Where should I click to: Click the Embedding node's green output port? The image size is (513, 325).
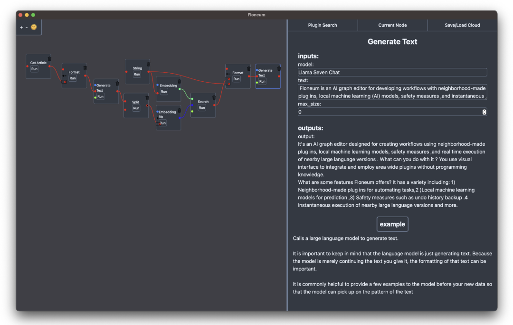(180, 89)
